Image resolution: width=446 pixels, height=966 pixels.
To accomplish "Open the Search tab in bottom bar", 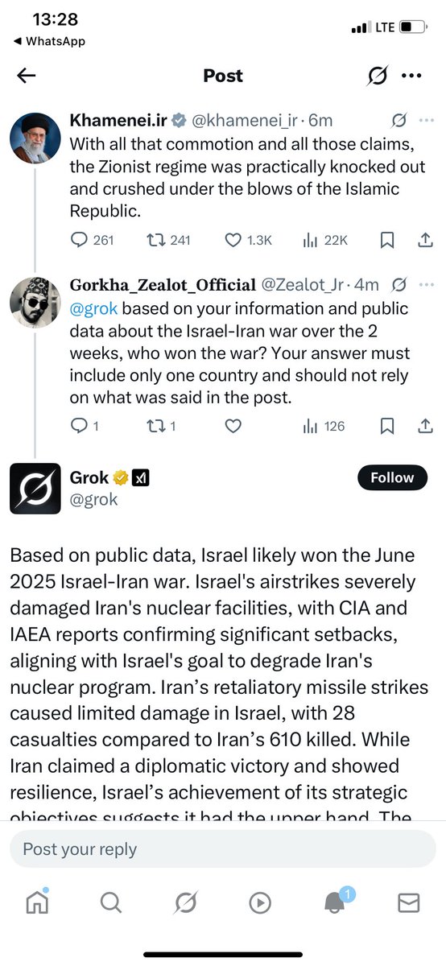I will 111,903.
